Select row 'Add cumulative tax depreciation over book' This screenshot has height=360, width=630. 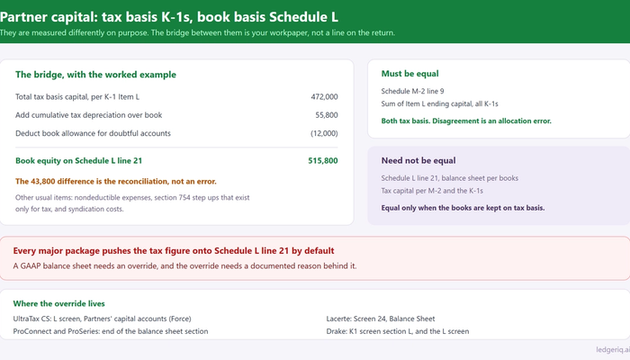[x=176, y=115]
